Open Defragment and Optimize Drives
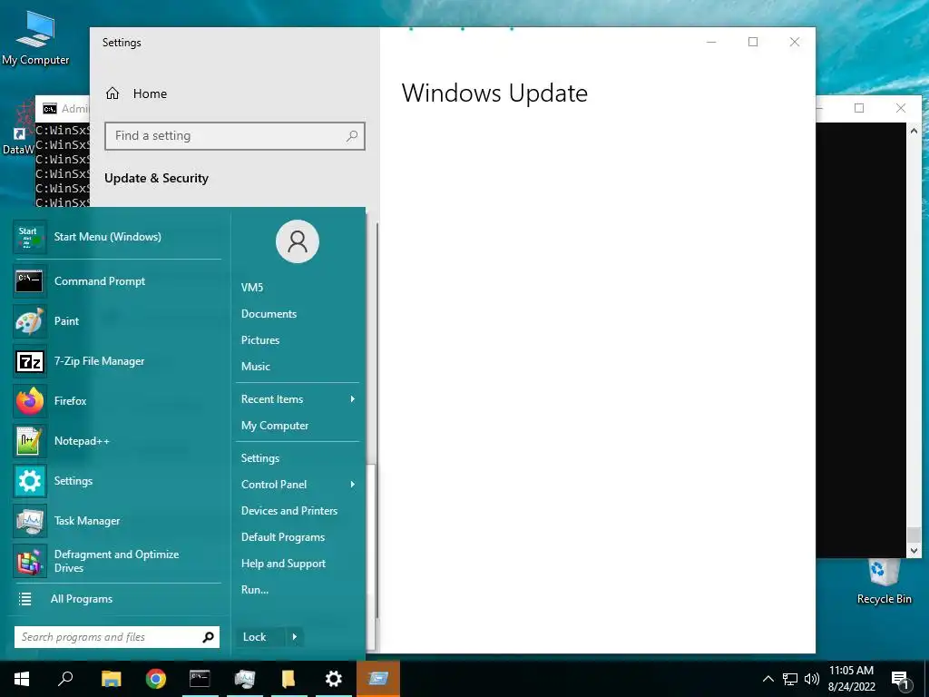 (x=117, y=561)
